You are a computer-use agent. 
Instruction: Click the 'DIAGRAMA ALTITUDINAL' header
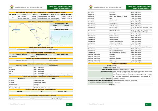(x=61, y=30)
